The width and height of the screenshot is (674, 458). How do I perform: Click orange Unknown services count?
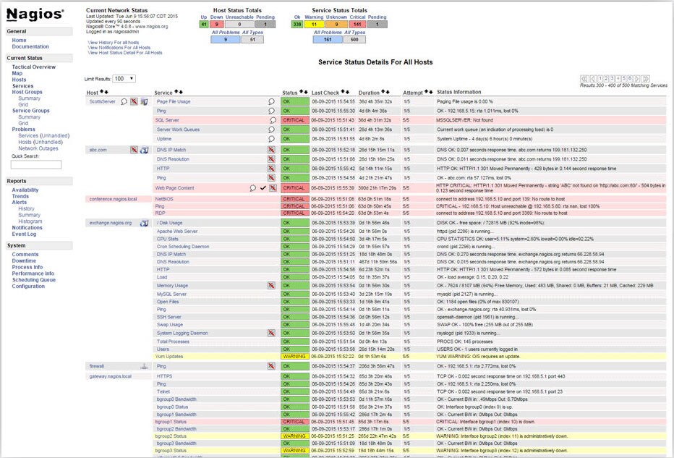336,25
